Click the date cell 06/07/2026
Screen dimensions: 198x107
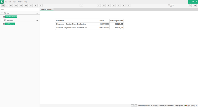(104, 24)
